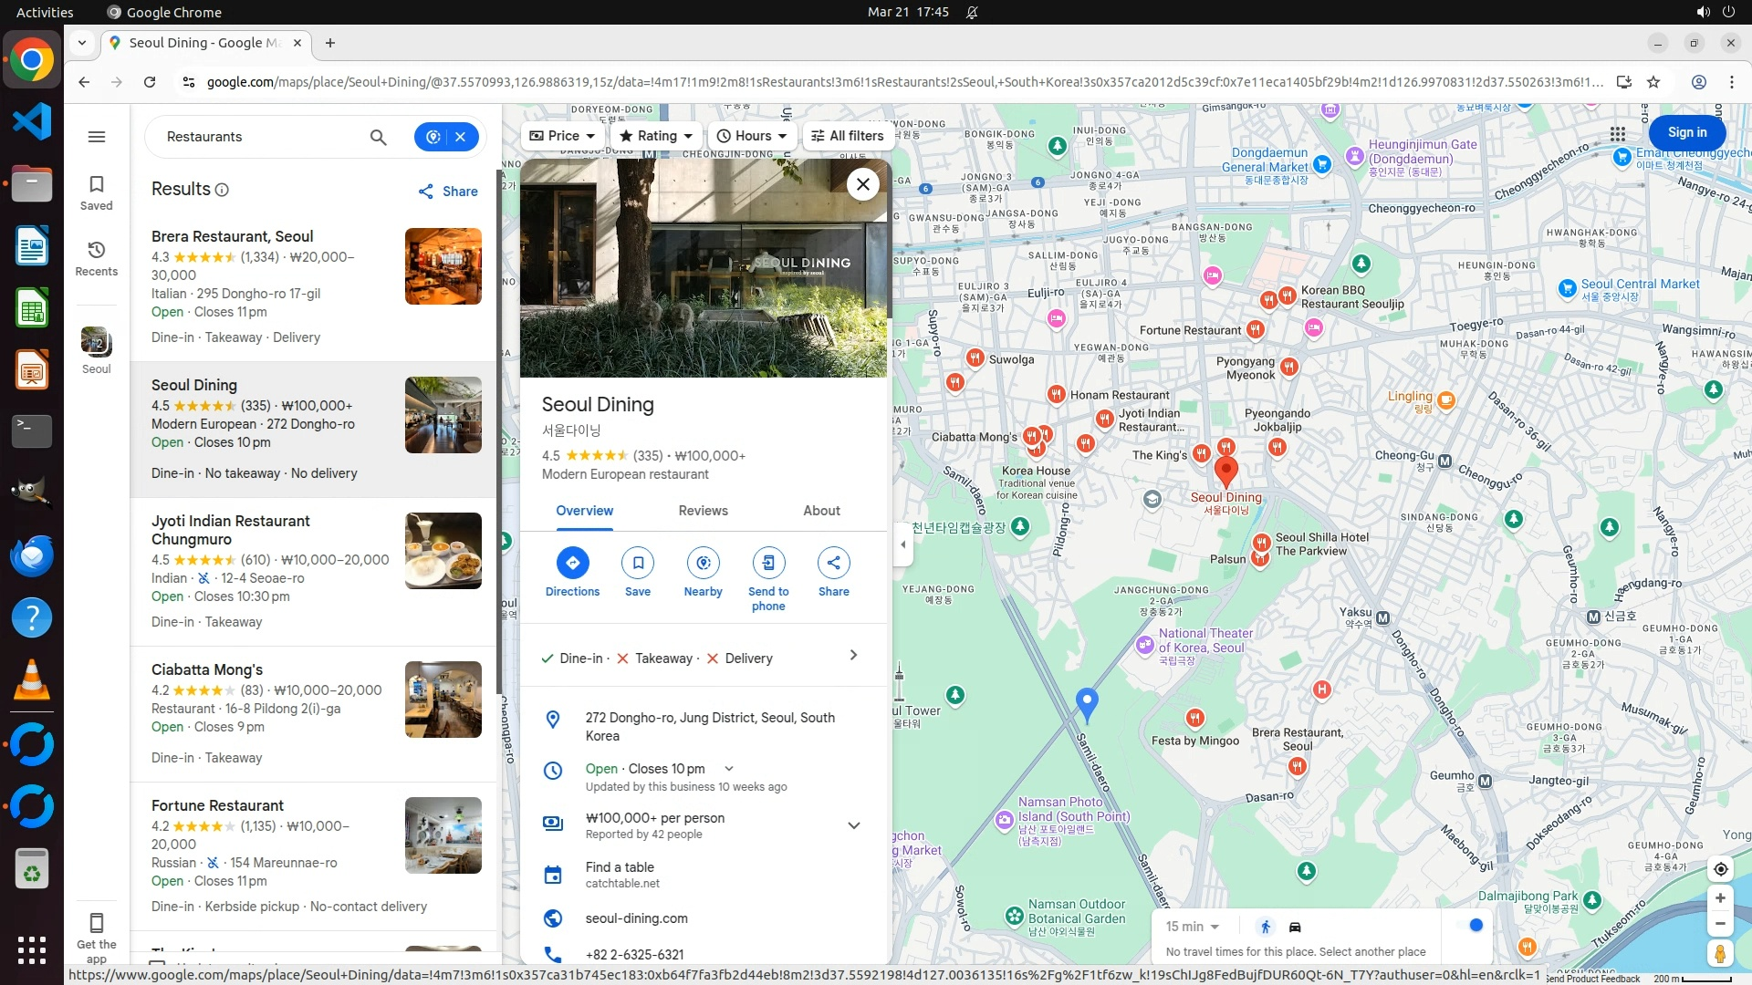The width and height of the screenshot is (1752, 985).
Task: Open the seoul-dining.com website link
Action: click(x=636, y=918)
